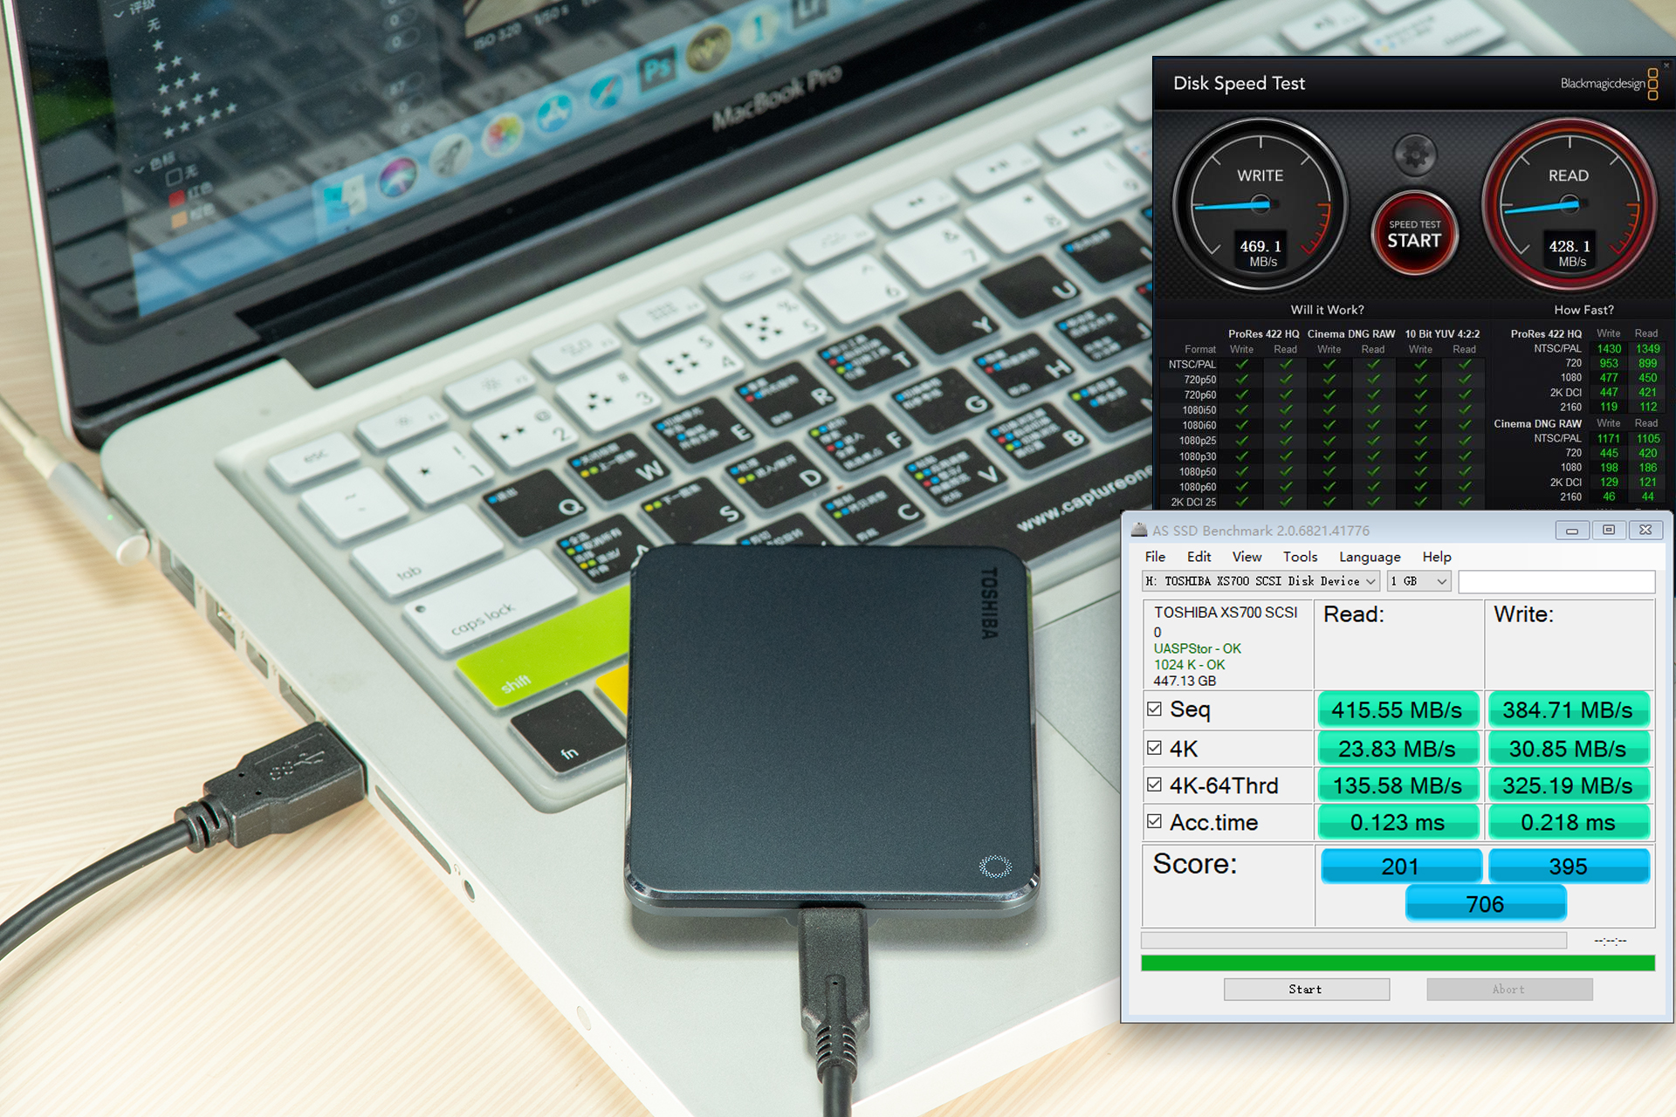Open the Help menu in AS SSD
Screen dimensions: 1676x1117
tap(1437, 557)
